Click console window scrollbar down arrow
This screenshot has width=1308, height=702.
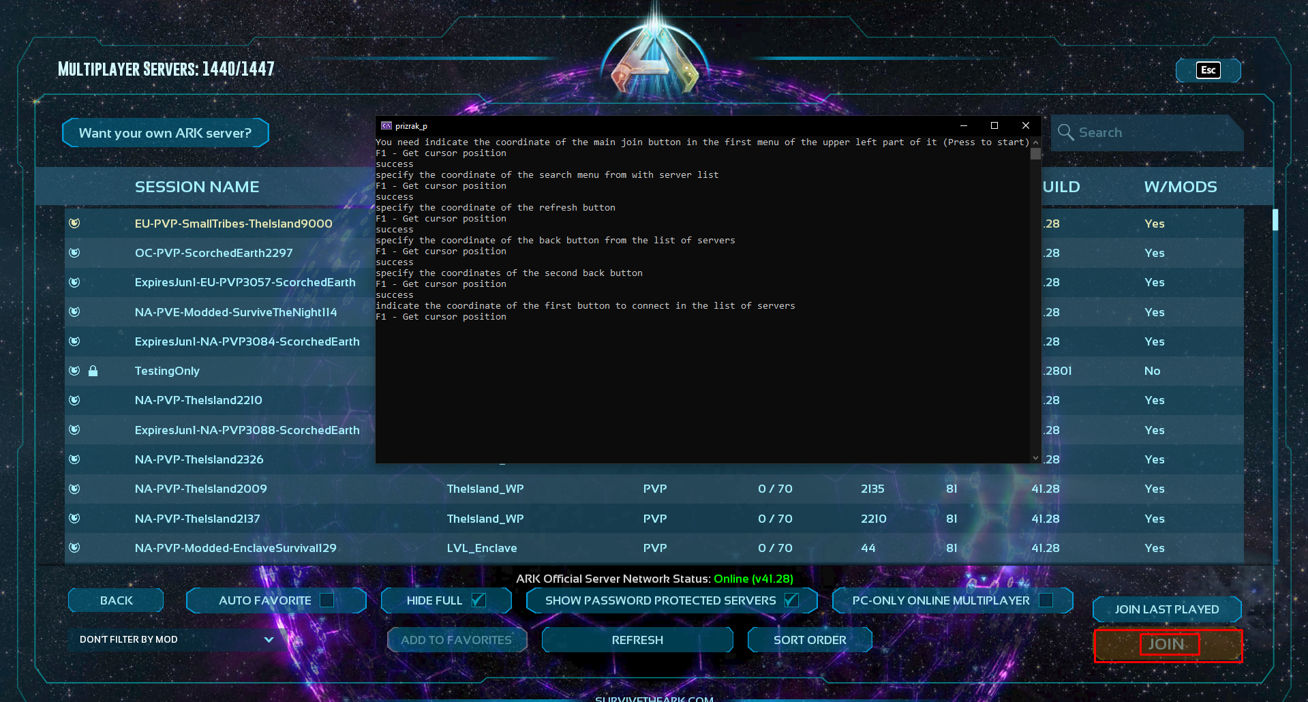[1035, 458]
